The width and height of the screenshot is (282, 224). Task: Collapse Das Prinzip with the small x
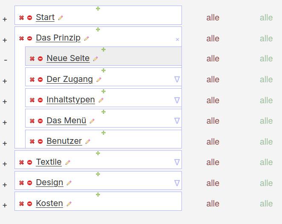177,40
